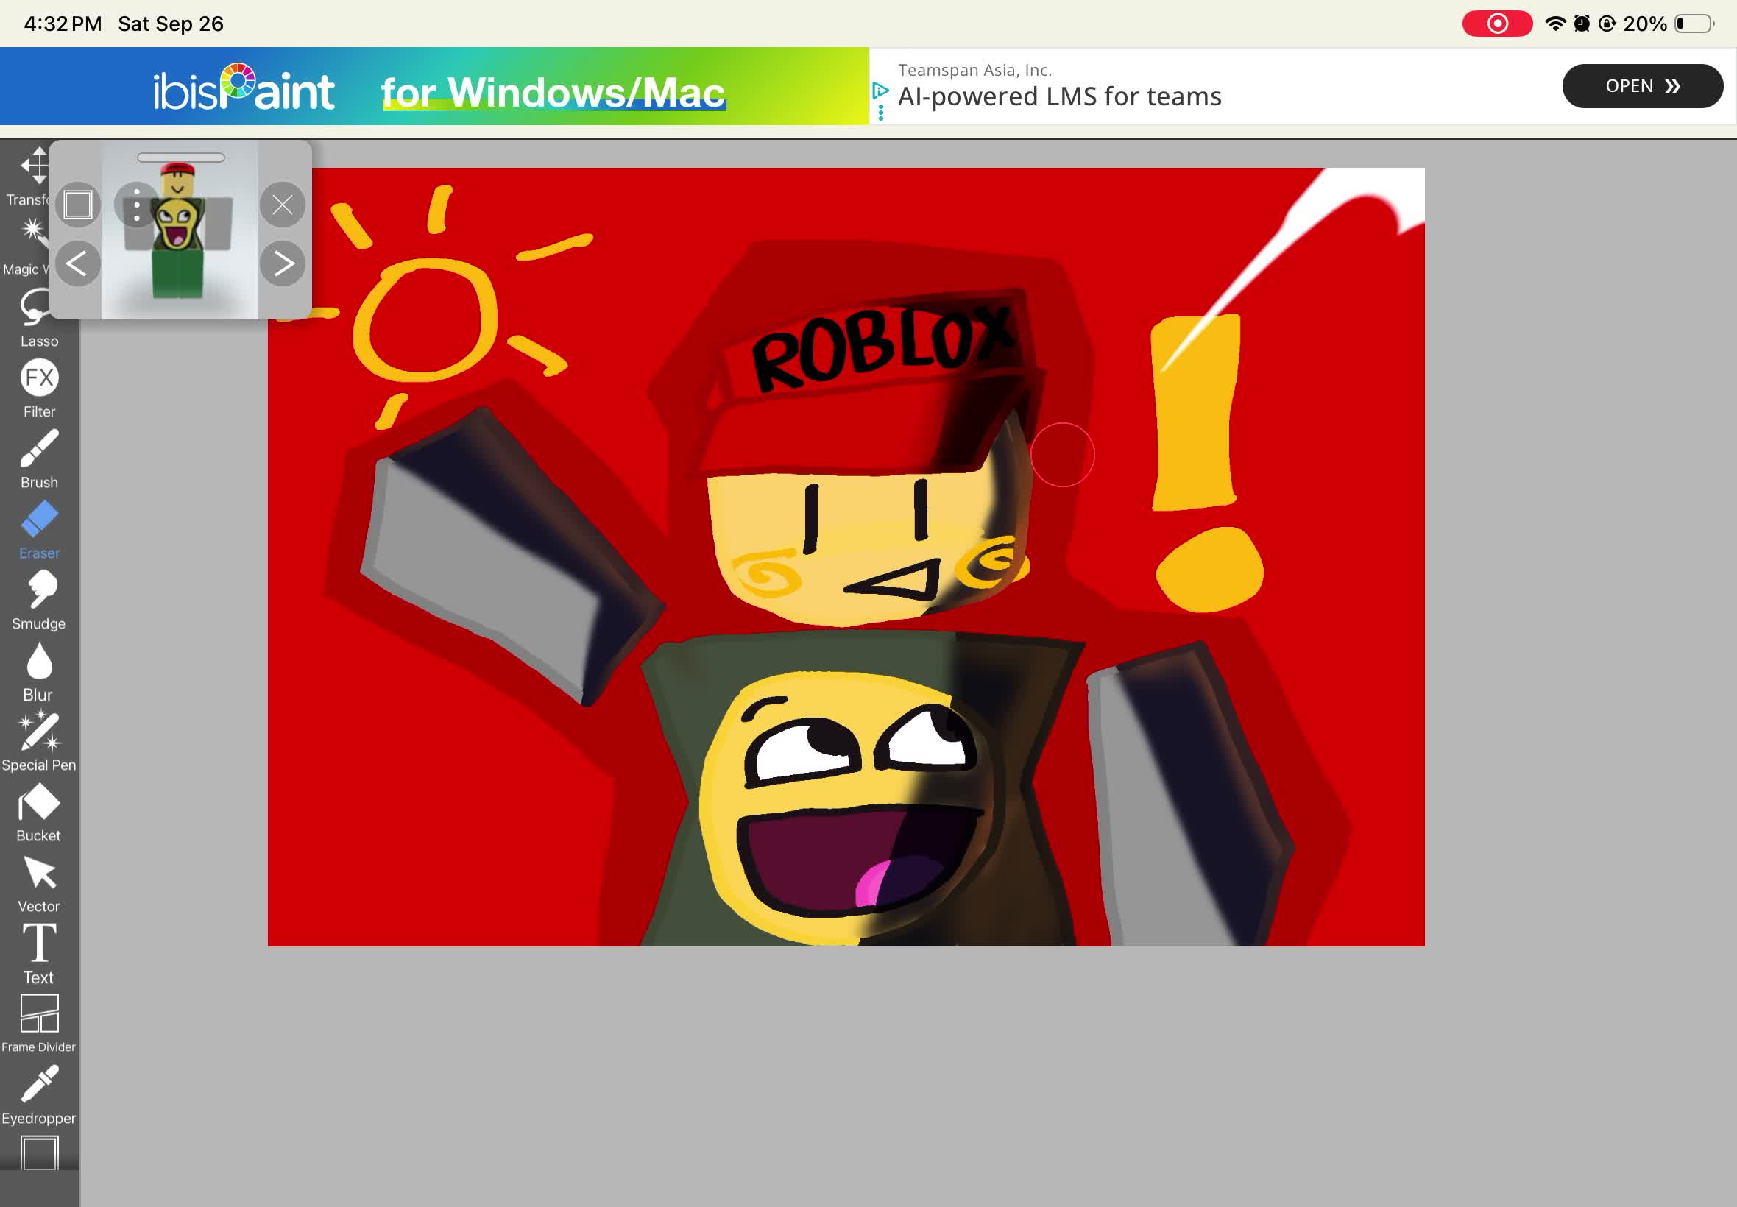
Task: Grab the reference window's top handle bar
Action: point(181,157)
